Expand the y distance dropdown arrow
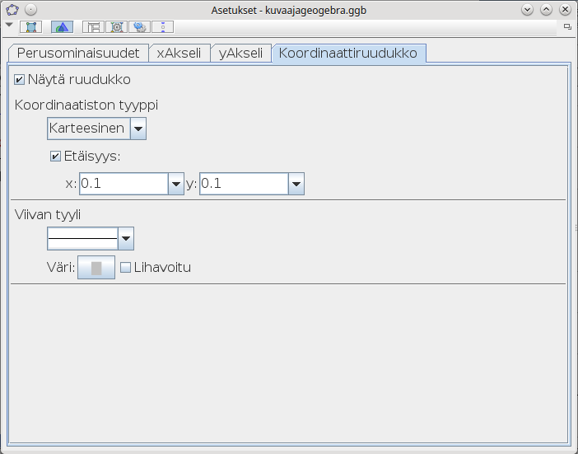The width and height of the screenshot is (578, 454). click(x=296, y=184)
